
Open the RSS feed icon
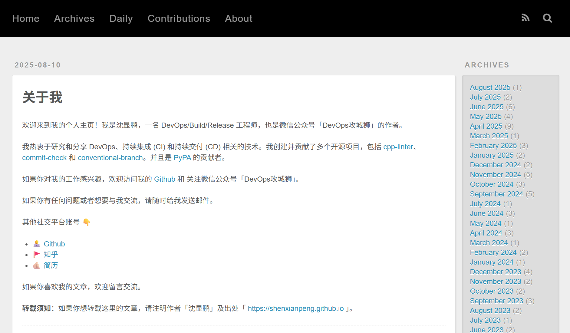tap(526, 18)
